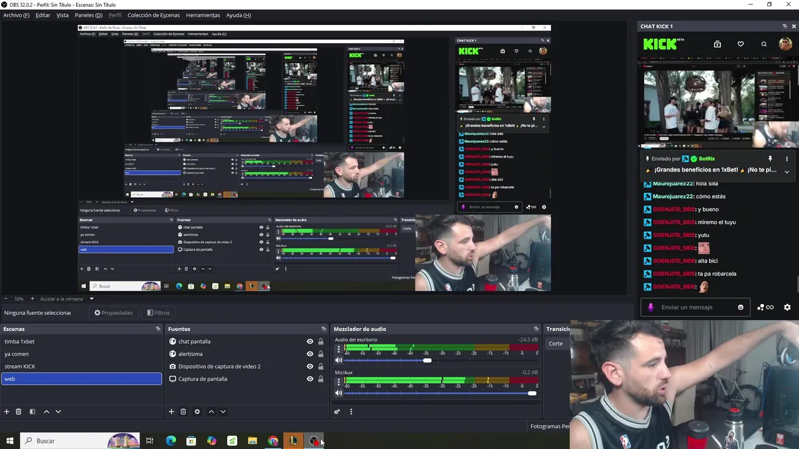Hide alertisima source

(x=310, y=354)
